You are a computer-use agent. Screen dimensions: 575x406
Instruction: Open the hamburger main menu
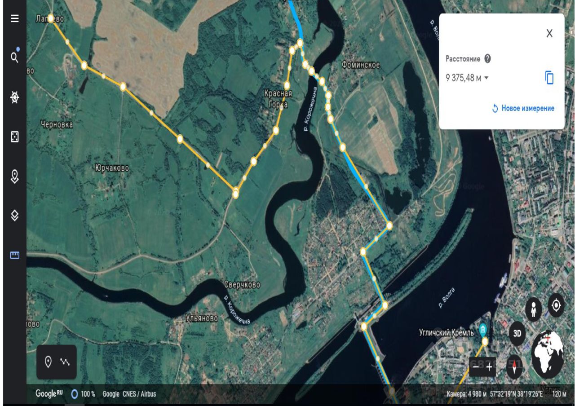click(x=15, y=19)
